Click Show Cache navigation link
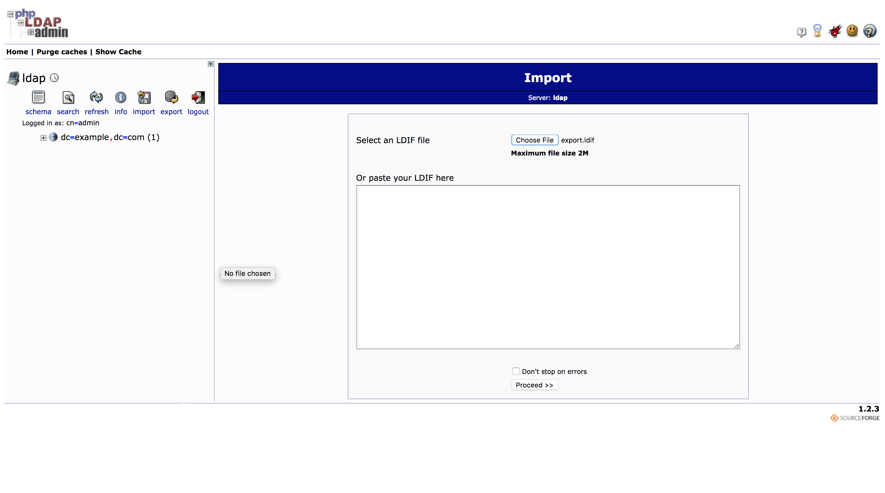The height and width of the screenshot is (493, 885). (x=118, y=52)
